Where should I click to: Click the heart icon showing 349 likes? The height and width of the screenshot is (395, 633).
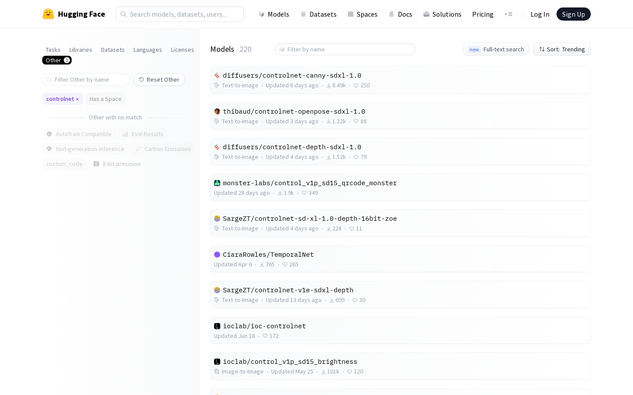coord(304,193)
